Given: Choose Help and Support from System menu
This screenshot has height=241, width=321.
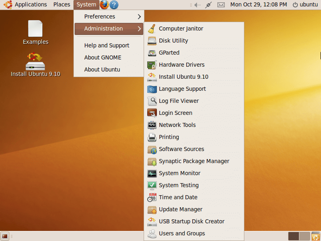Looking at the screenshot, I should [x=109, y=45].
